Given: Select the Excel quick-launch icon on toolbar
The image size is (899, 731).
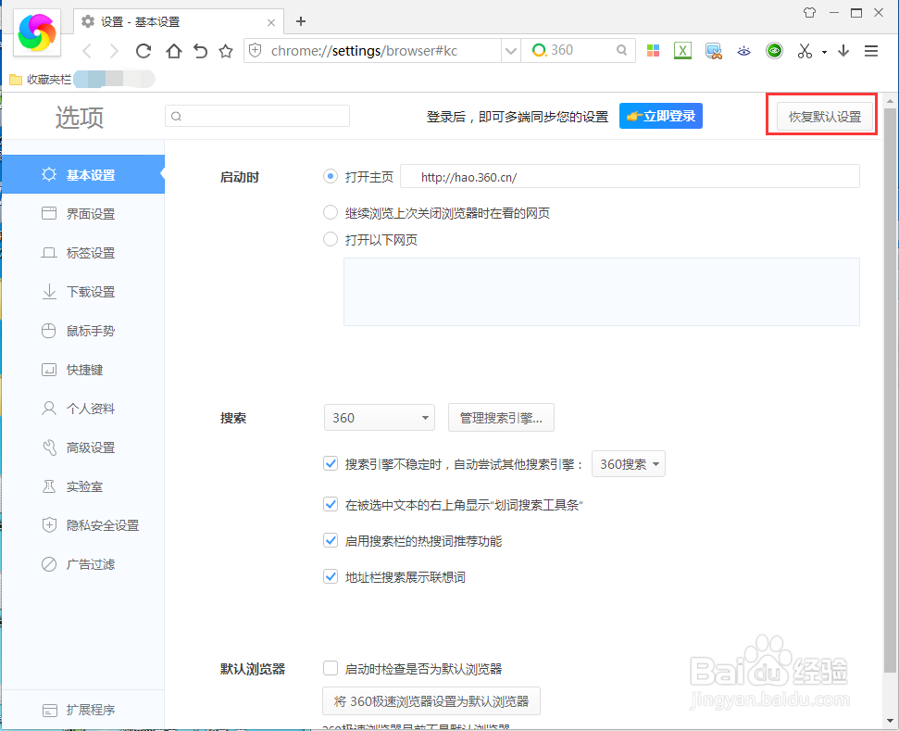Looking at the screenshot, I should 682,51.
